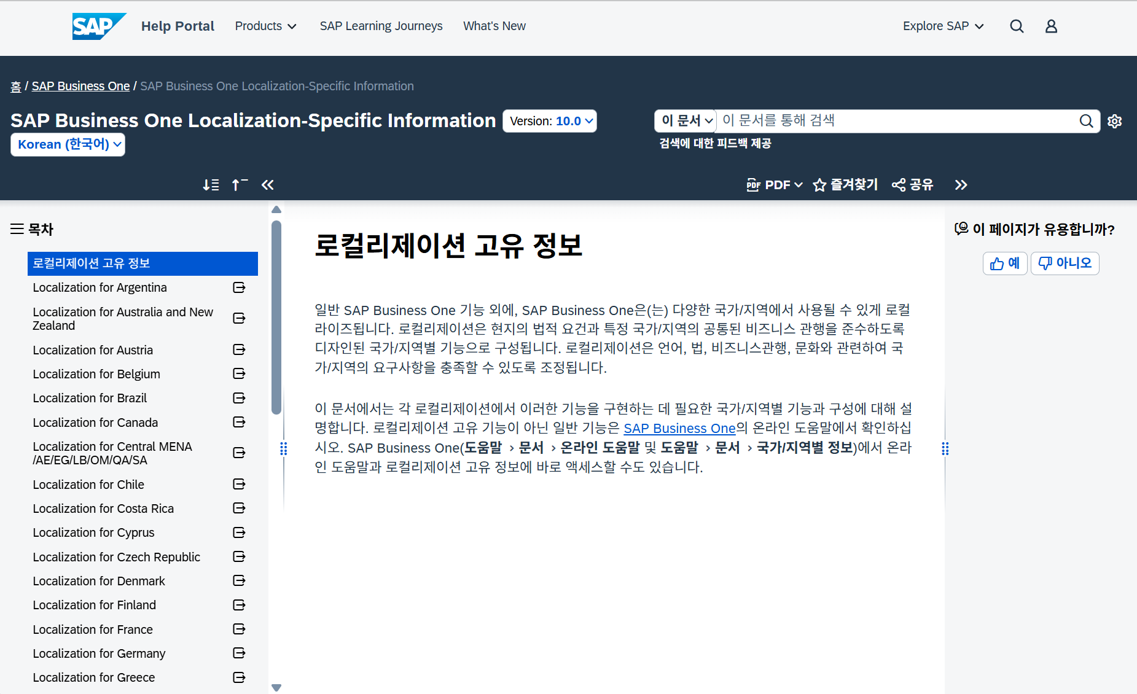Screen dimensions: 1137x694
Task: Open the Korean language selector
Action: [68, 144]
